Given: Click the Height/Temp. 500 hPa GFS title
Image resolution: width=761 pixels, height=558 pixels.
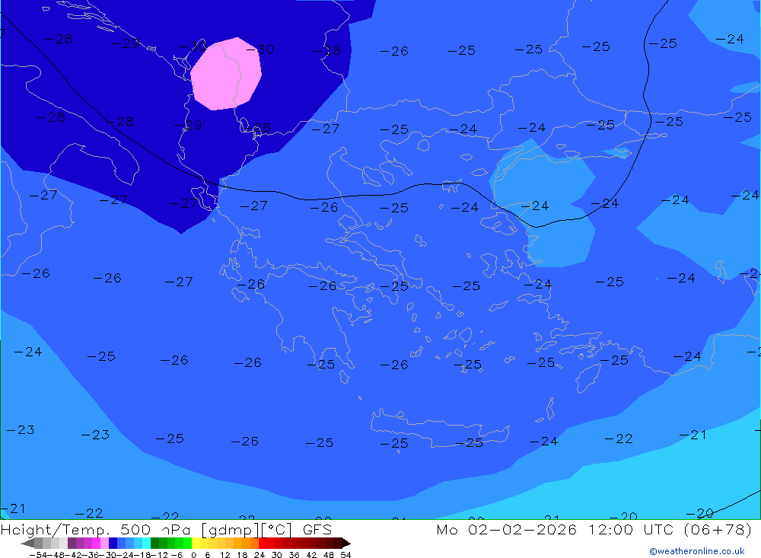Looking at the screenshot, I should [x=166, y=530].
